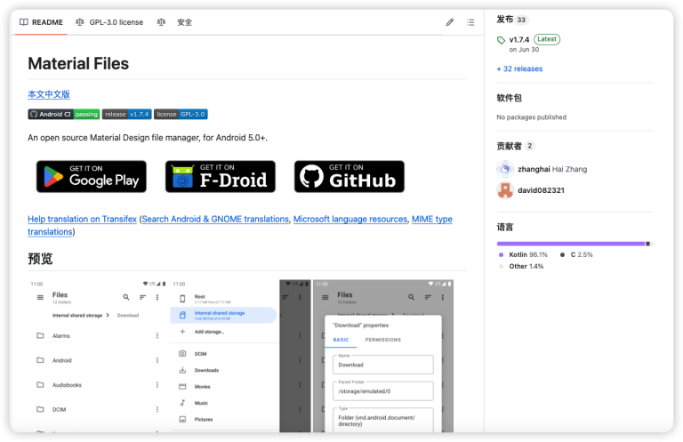The image size is (683, 442).
Task: Open the README outline list icon
Action: [x=470, y=22]
